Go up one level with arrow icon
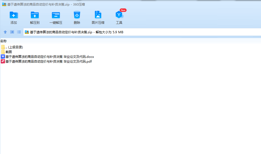The width and height of the screenshot is (261, 154). tap(5, 32)
